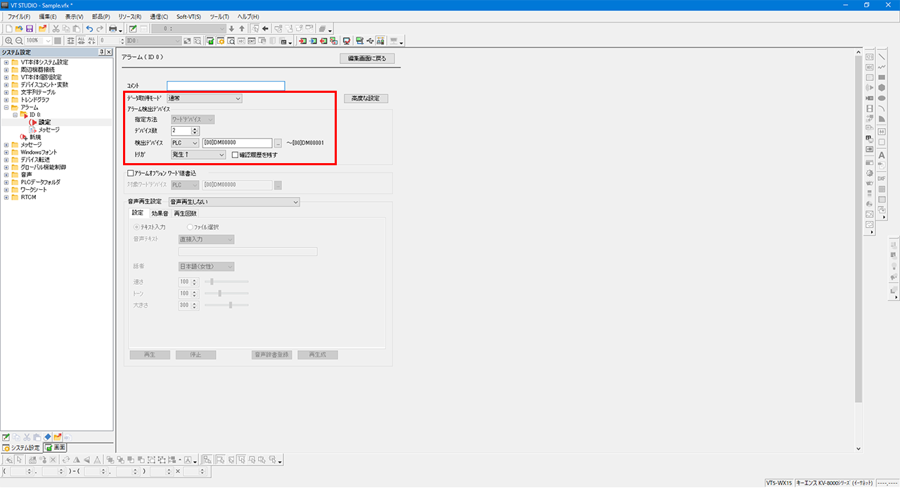
Task: Click the Save icon in the top toolbar
Action: pyautogui.click(x=30, y=29)
